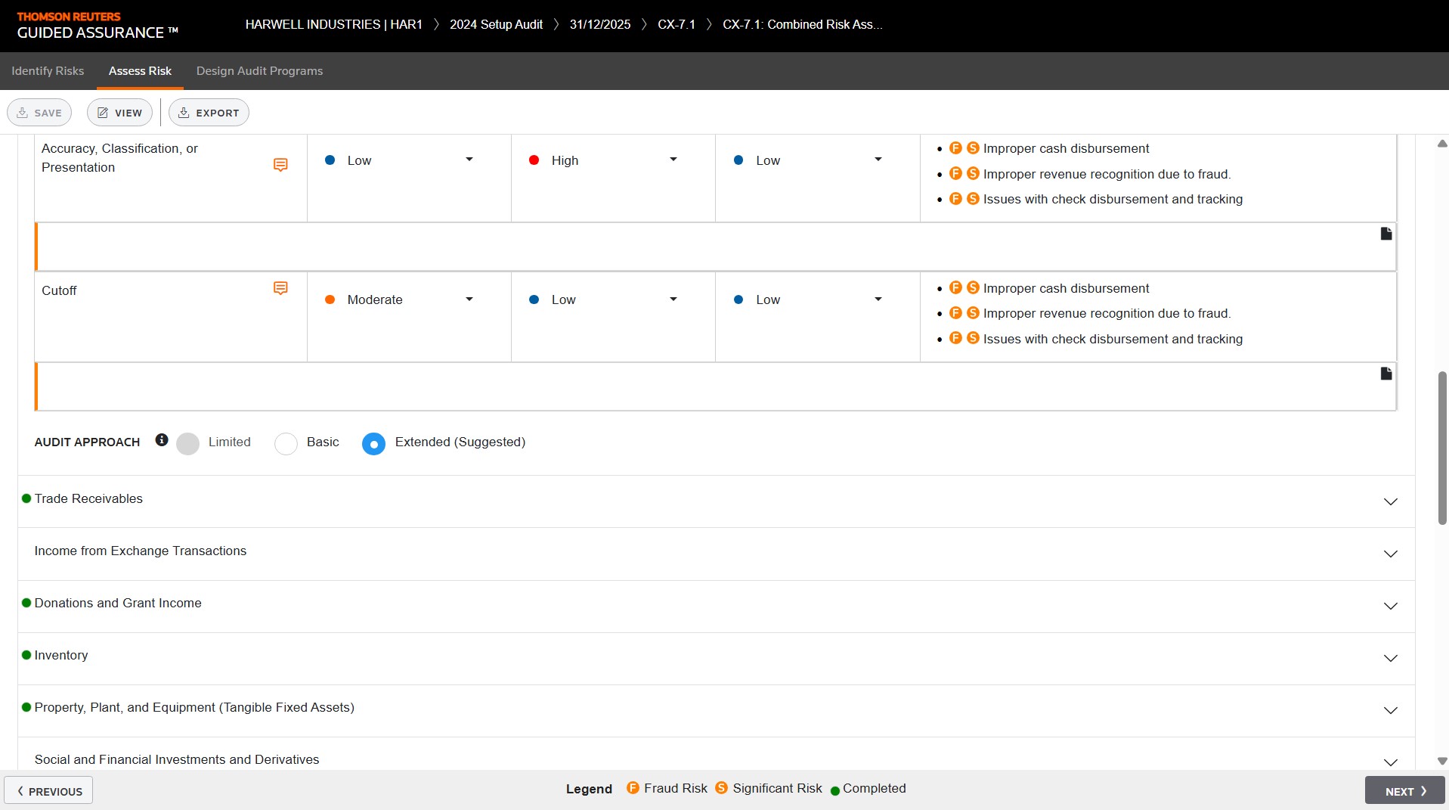Click document icon below Cutoff row

click(1386, 374)
